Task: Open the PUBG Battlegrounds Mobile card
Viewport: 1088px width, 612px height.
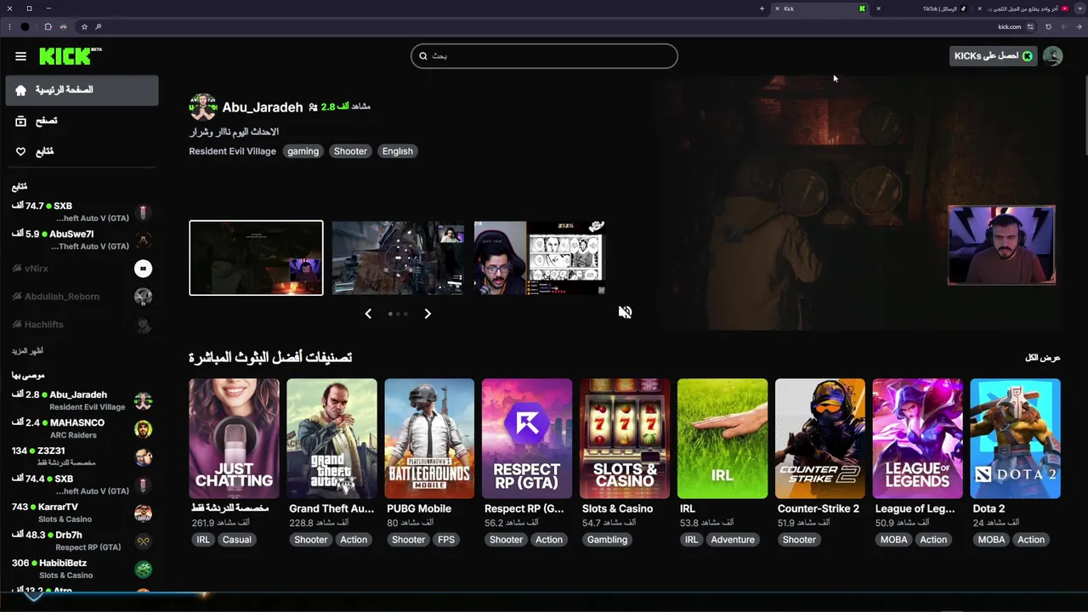Action: [x=429, y=439]
